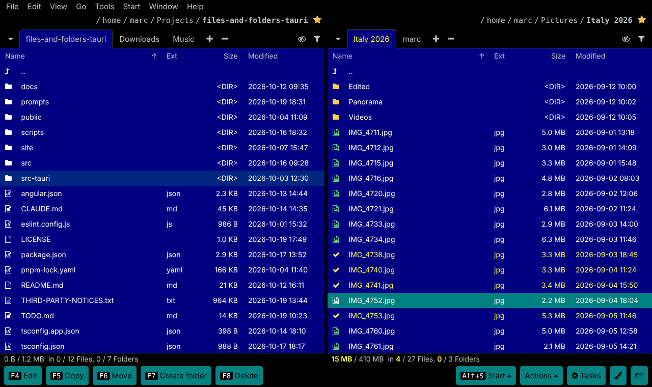Viewport: 652px width, 387px height.
Task: Toggle hidden files eye in the right pane
Action: click(x=626, y=39)
